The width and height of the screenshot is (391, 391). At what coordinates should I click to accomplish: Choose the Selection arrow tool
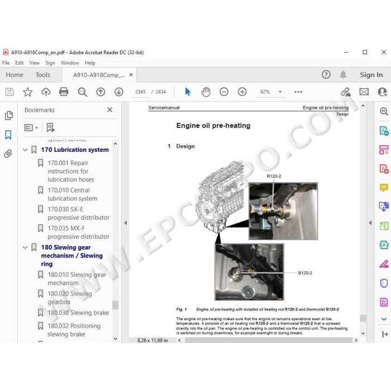[x=188, y=92]
